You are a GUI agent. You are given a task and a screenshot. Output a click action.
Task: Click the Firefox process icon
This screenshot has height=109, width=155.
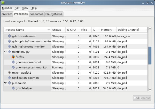tap(13, 57)
